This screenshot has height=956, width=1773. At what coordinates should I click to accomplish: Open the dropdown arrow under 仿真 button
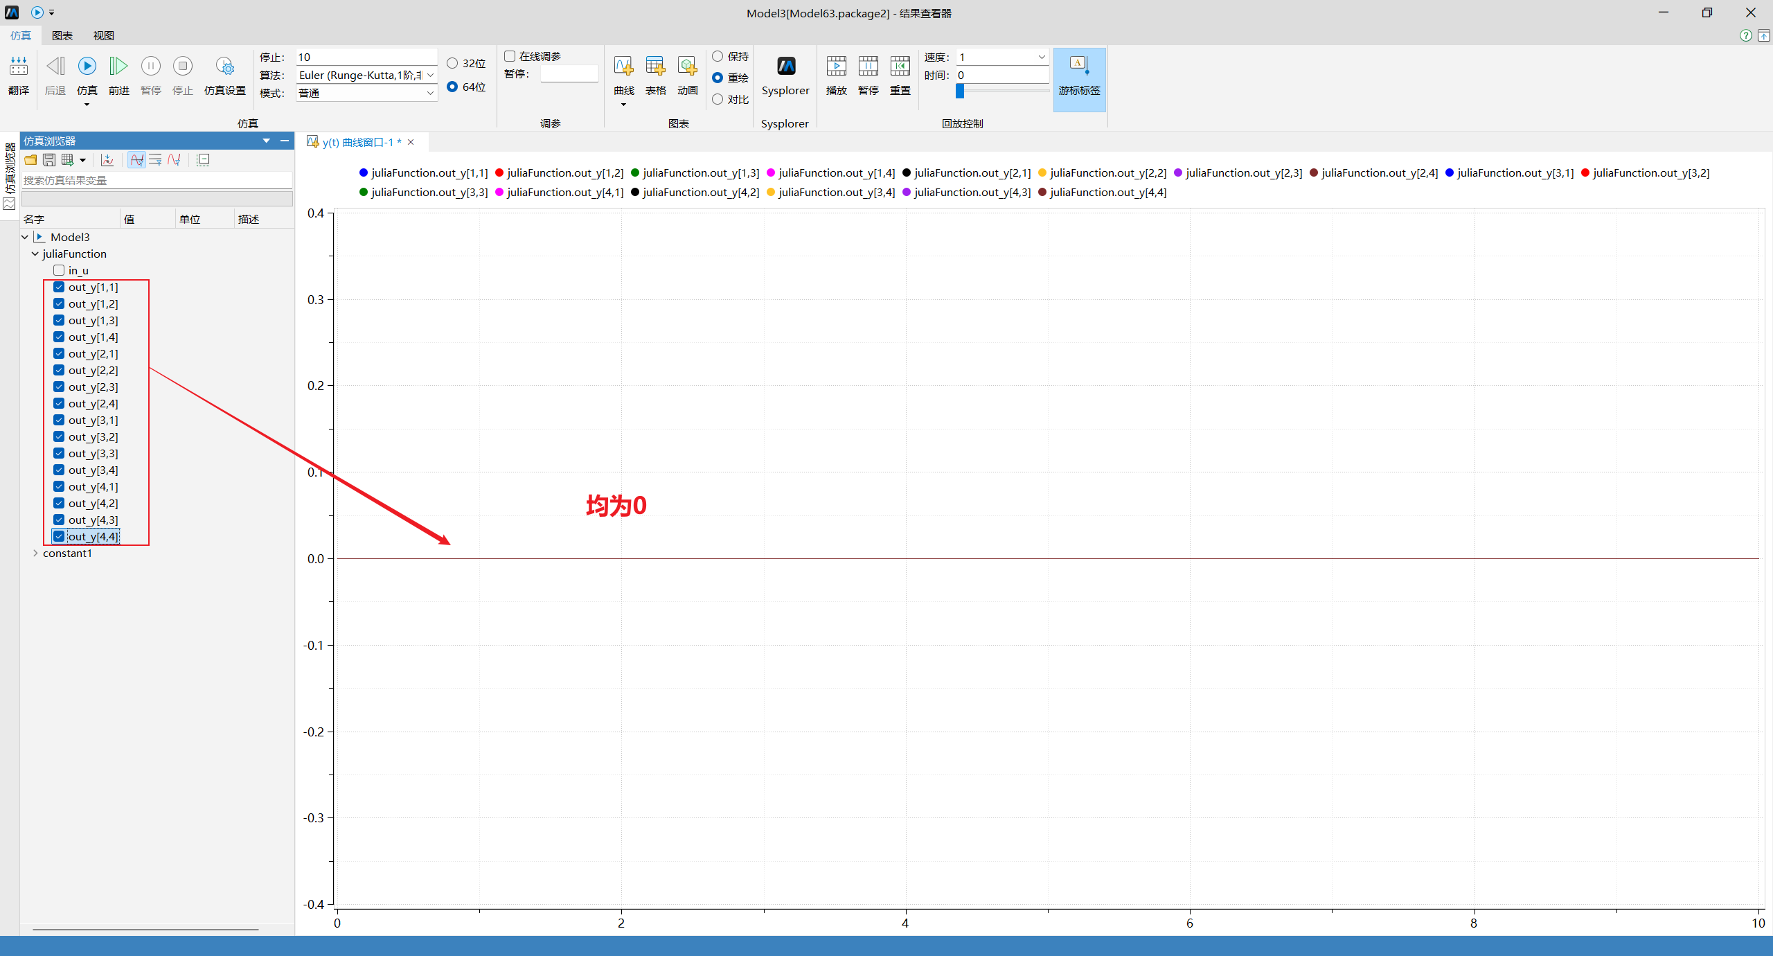pyautogui.click(x=87, y=105)
